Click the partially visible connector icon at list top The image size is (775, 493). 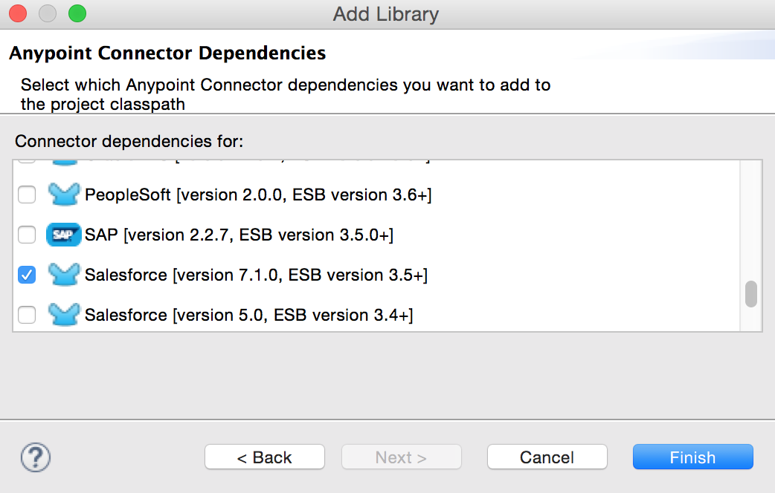(65, 160)
